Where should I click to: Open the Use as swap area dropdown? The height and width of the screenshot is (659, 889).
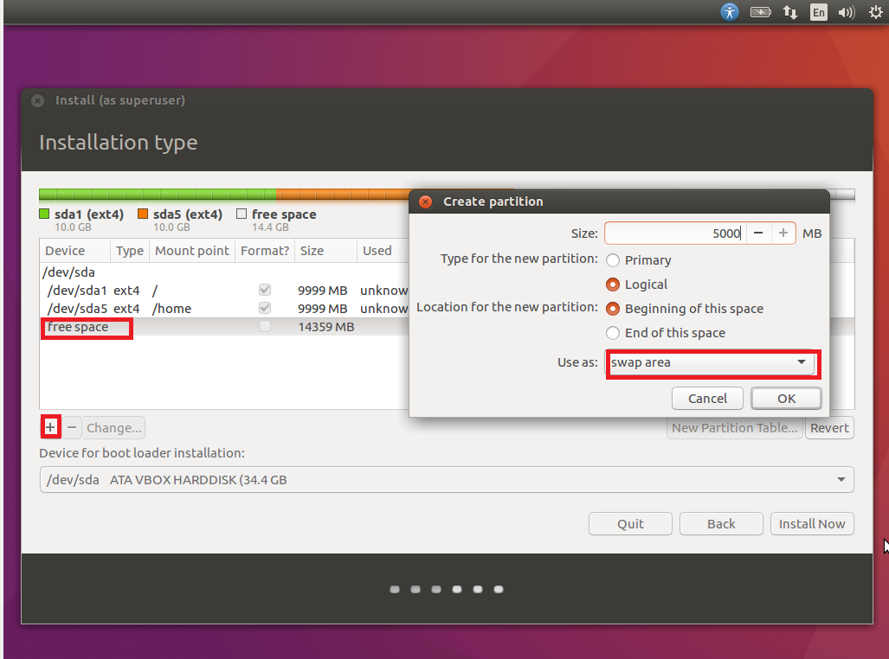tap(712, 362)
